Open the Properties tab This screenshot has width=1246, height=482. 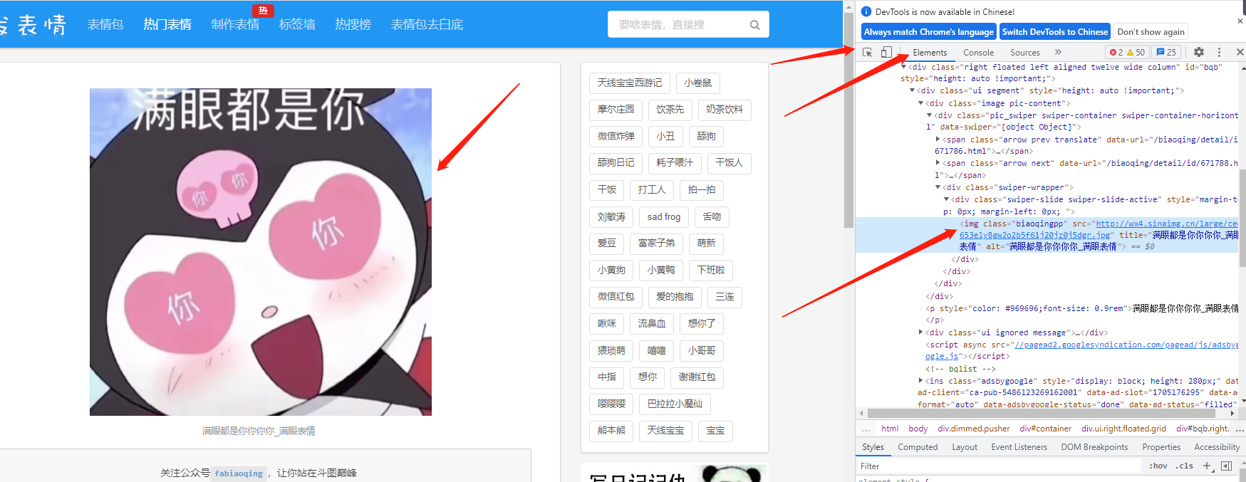[x=1161, y=447]
